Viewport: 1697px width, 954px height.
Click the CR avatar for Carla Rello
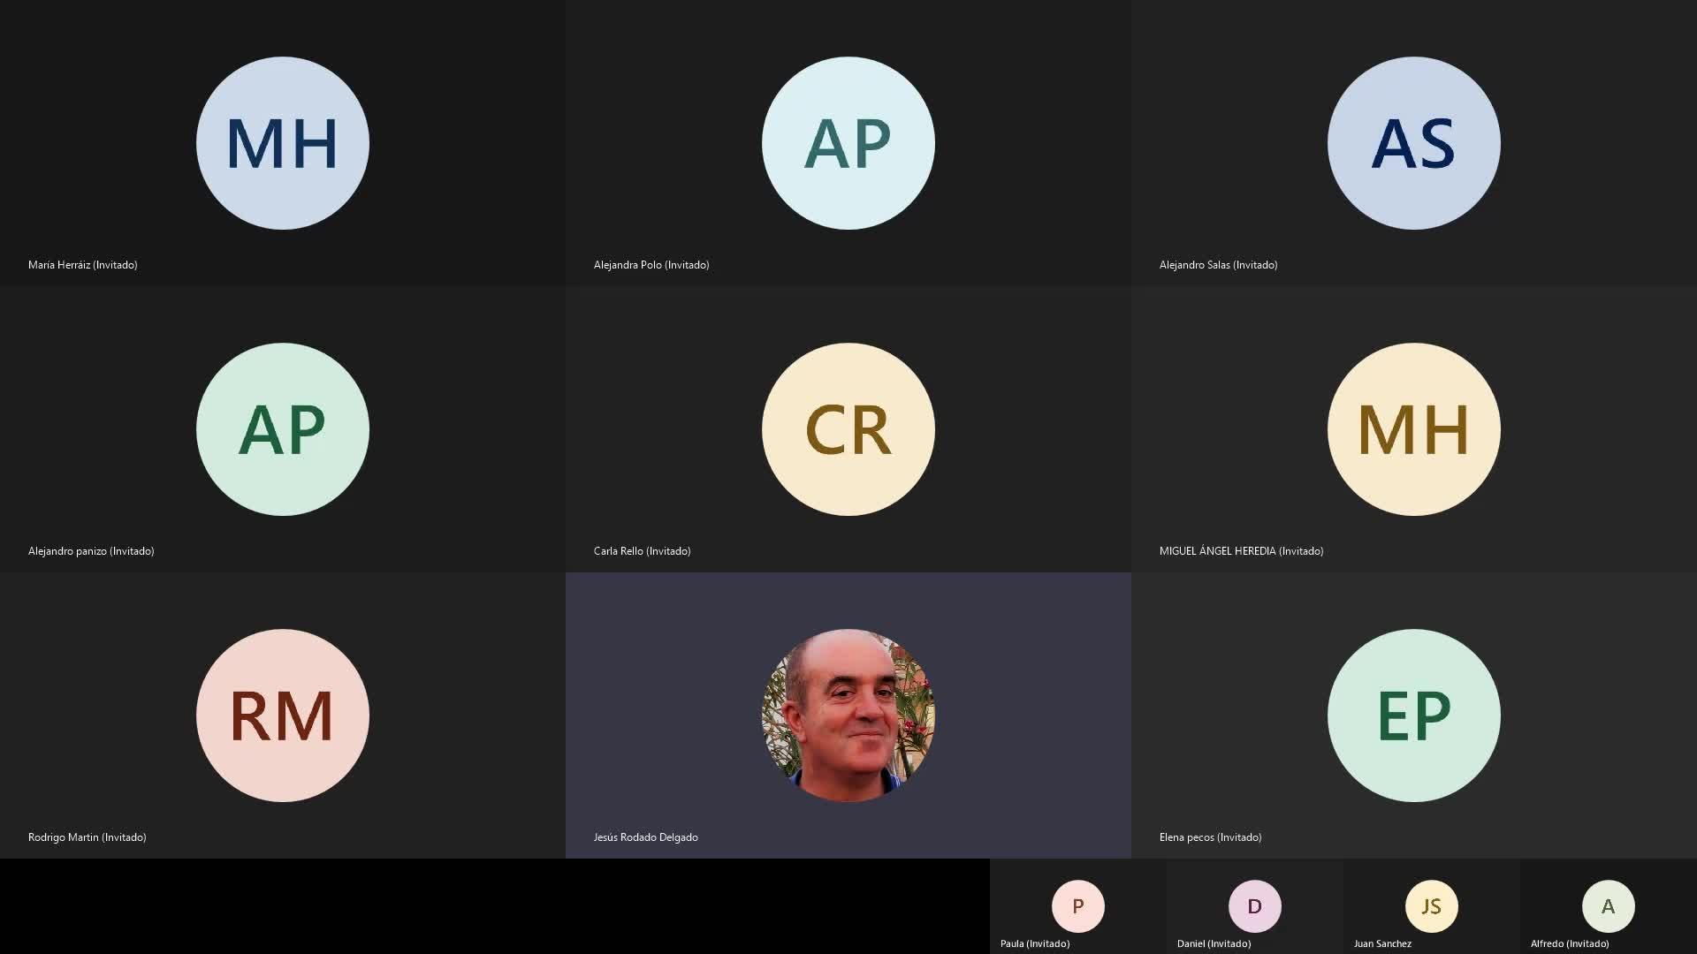point(848,429)
